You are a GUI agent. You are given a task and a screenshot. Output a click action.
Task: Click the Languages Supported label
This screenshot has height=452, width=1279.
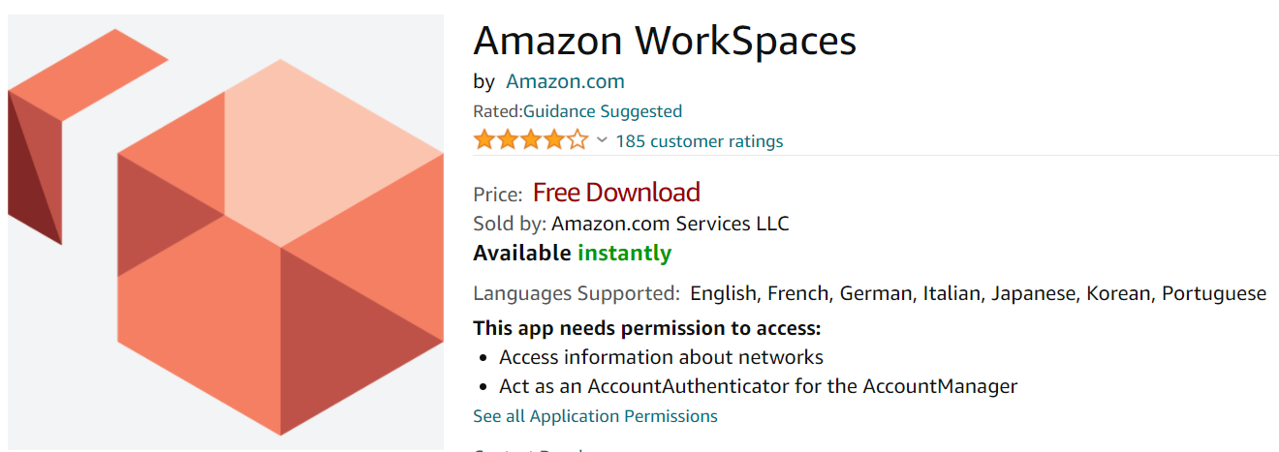click(x=577, y=293)
